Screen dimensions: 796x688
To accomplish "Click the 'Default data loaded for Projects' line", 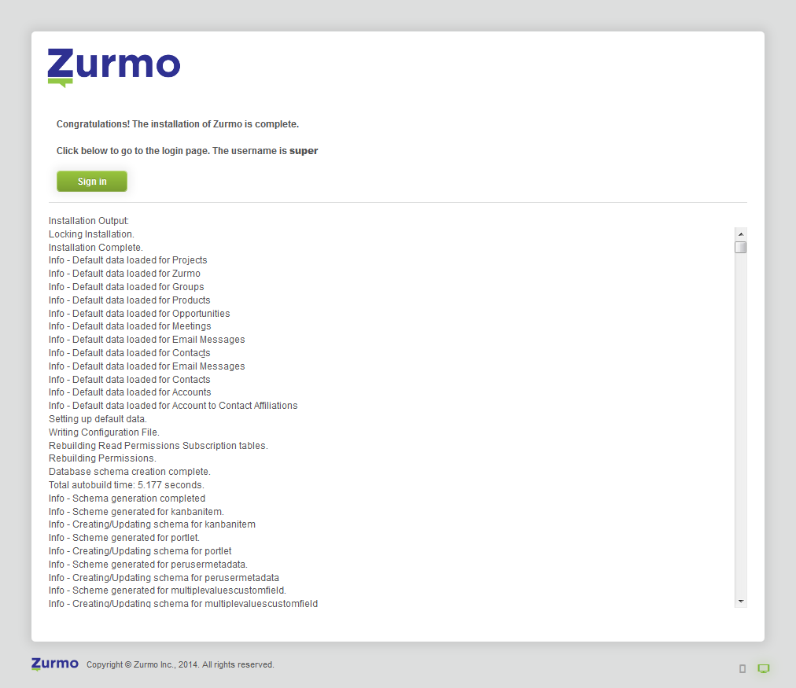I will pyautogui.click(x=128, y=260).
